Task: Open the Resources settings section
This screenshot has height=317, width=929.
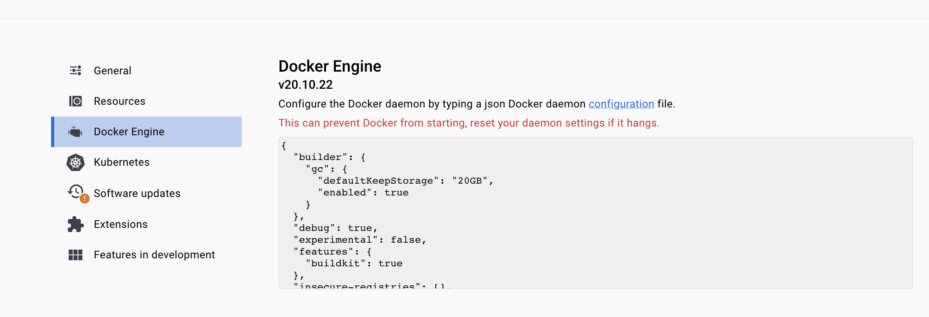Action: 146,101
